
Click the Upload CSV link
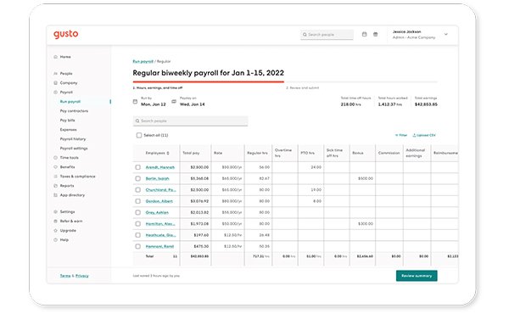coord(424,135)
